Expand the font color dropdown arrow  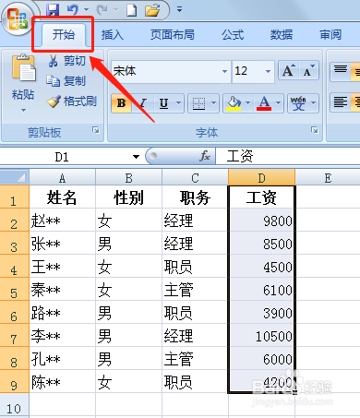point(279,103)
